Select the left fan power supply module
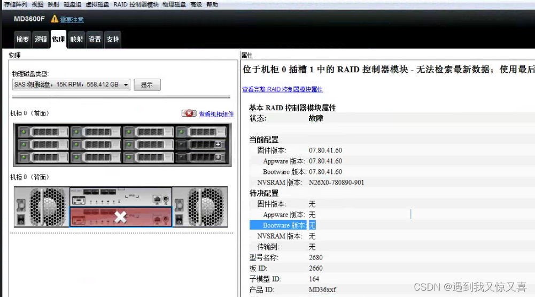Image resolution: width=535 pixels, height=297 pixels. click(x=42, y=207)
